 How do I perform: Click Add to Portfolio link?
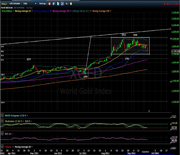coord(19,8)
